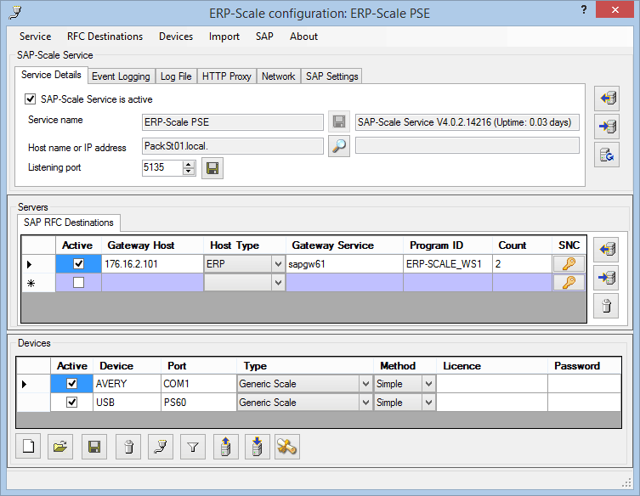This screenshot has height=496, width=640.
Task: Select the Service Details tab
Action: coord(51,75)
